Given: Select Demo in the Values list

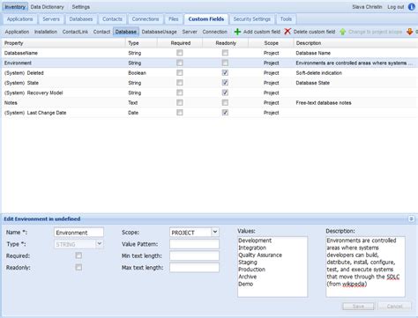Looking at the screenshot, I should click(x=246, y=284).
